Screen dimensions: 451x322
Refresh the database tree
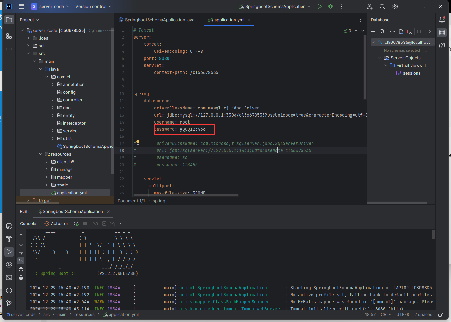click(392, 32)
